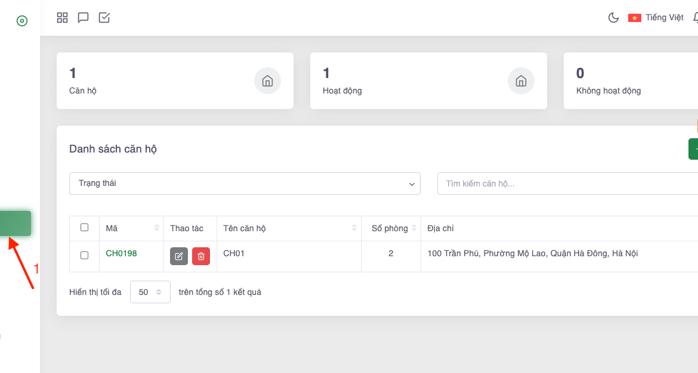
Task: Open the Tiếng Việt language selector
Action: [656, 17]
